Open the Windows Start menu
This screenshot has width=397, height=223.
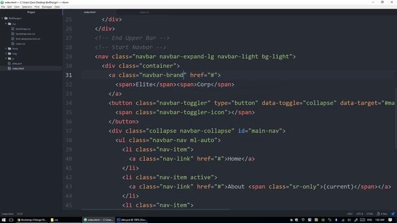(x=4, y=220)
